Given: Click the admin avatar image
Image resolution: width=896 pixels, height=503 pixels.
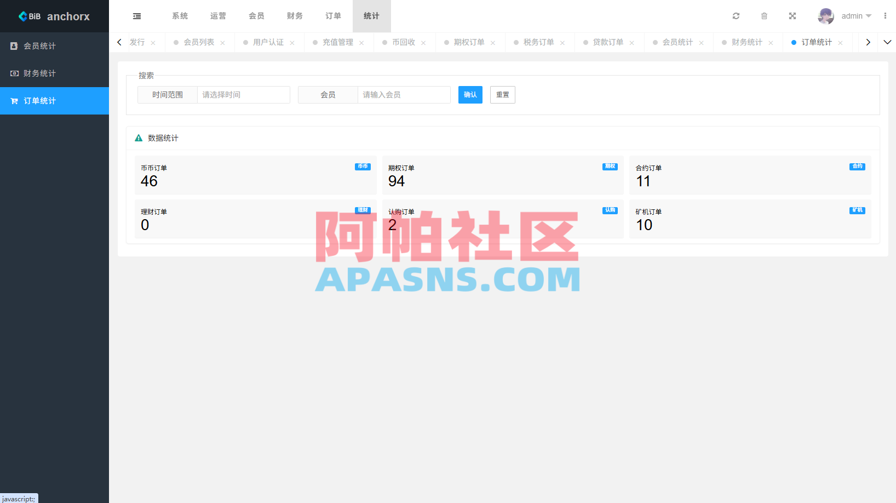Looking at the screenshot, I should [x=826, y=16].
